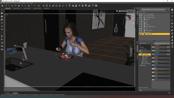174x98 pixels.
Task: Toggle visibility eye of Luxury Apartment
Action: click(140, 14)
